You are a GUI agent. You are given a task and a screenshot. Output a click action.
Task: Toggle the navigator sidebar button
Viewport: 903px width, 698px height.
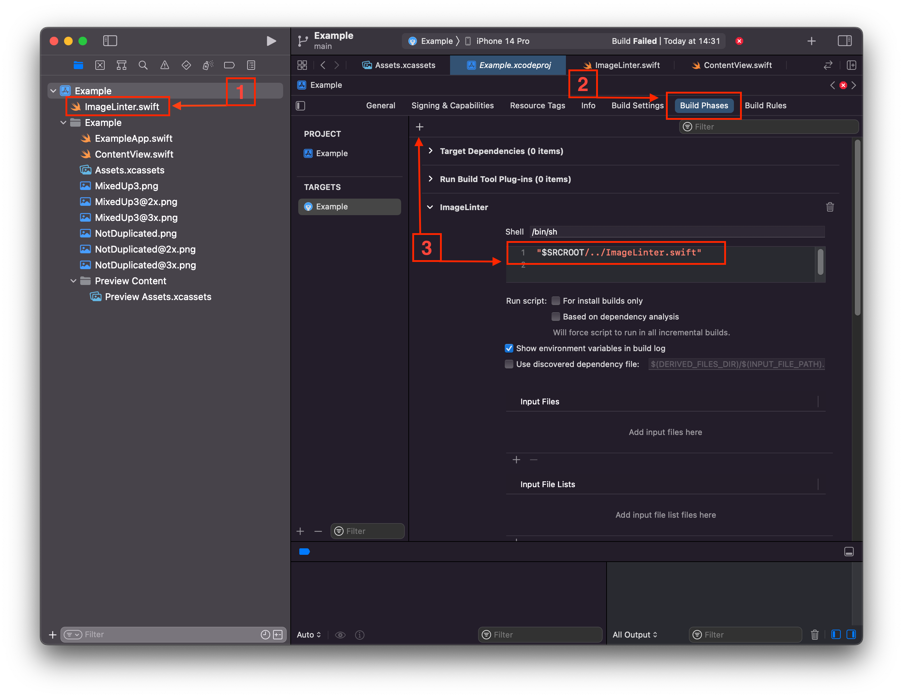(x=110, y=41)
